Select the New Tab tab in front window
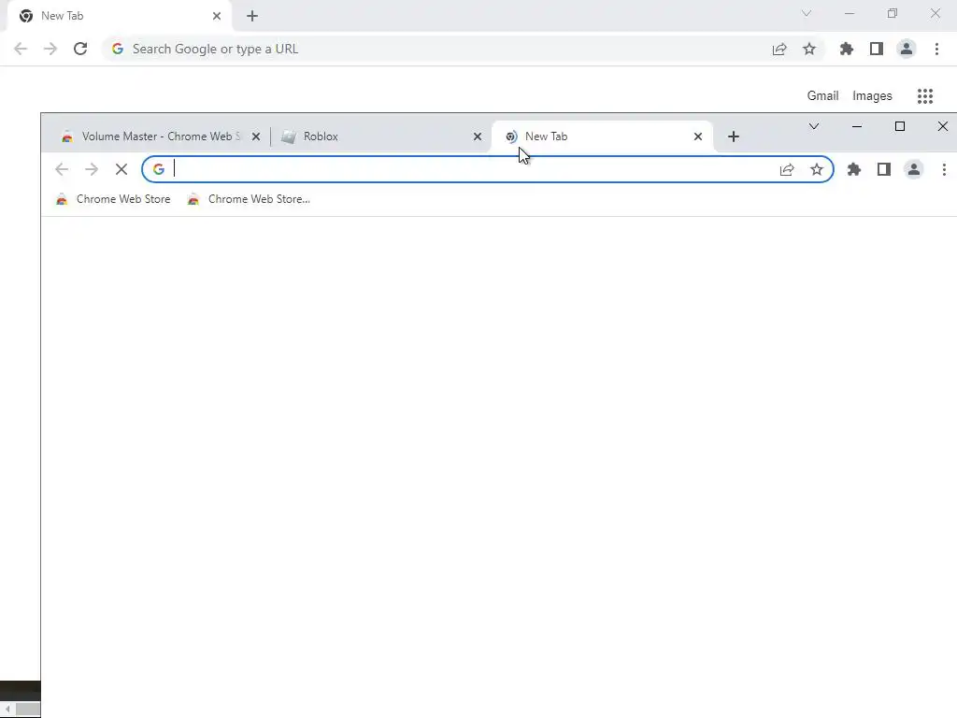 pos(601,136)
